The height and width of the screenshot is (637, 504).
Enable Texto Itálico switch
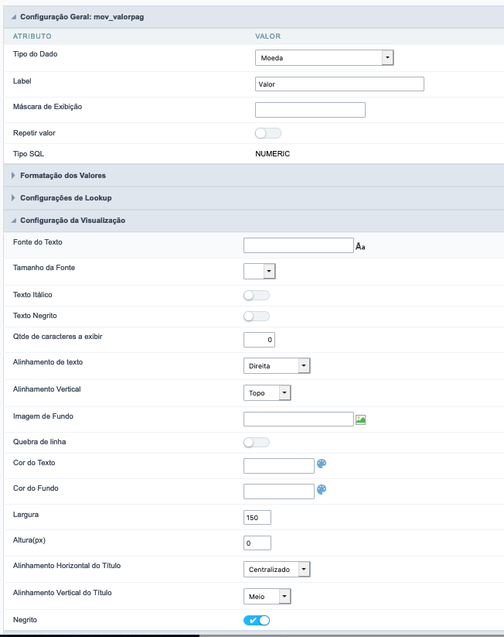pos(256,296)
